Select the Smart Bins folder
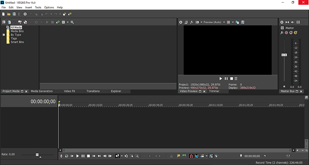309x165 pixels. point(17,42)
